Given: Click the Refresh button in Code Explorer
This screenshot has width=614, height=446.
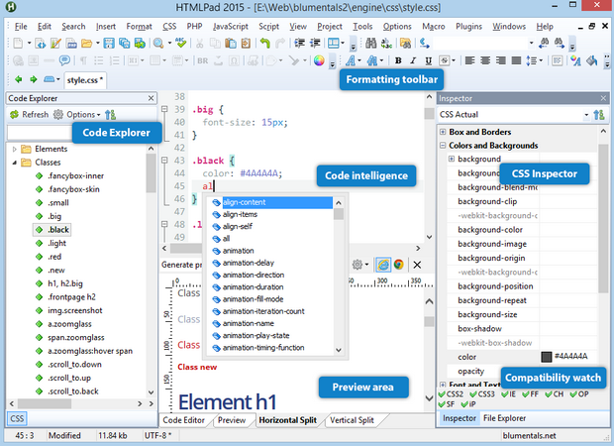Looking at the screenshot, I should (x=29, y=115).
